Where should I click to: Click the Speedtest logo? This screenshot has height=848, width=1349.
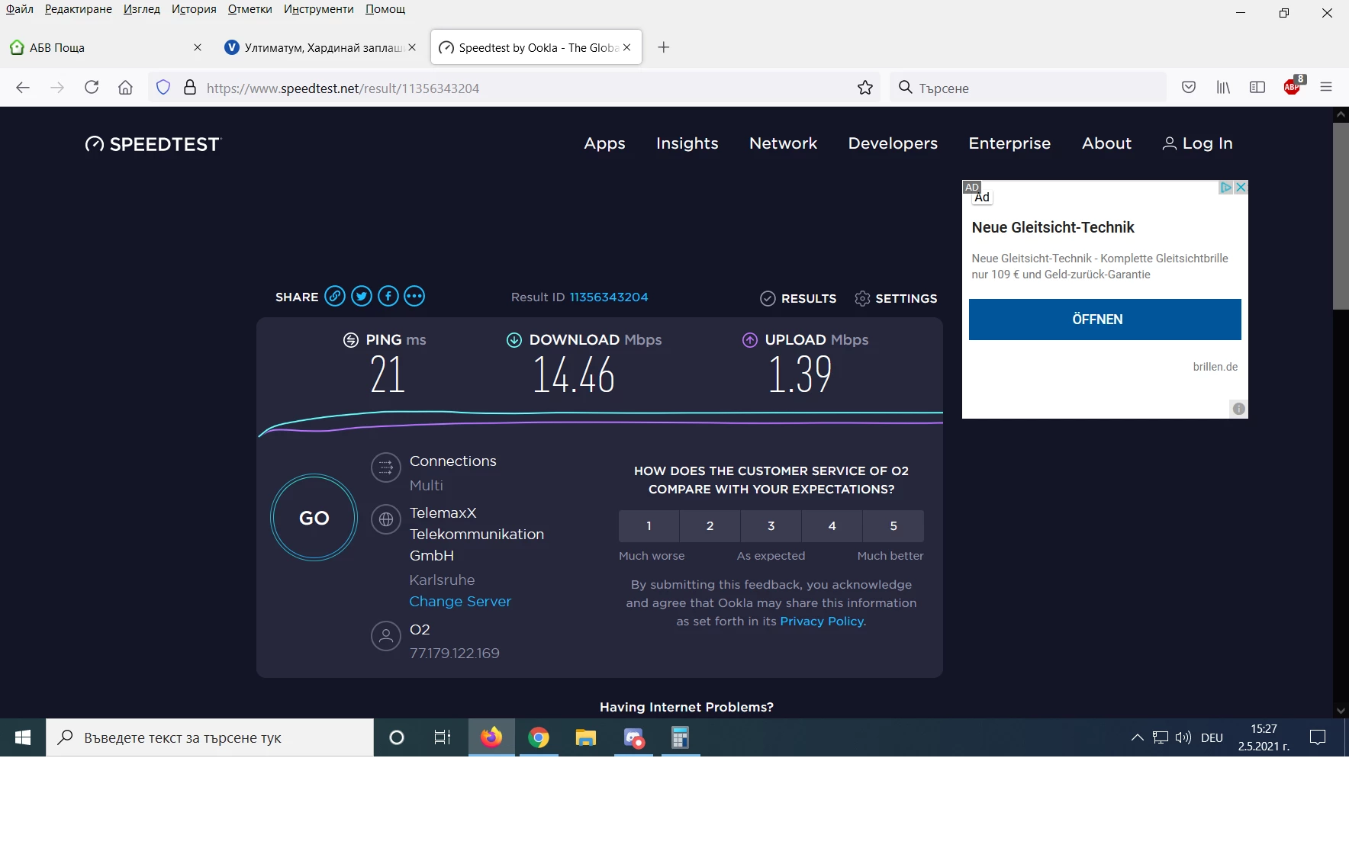(153, 144)
